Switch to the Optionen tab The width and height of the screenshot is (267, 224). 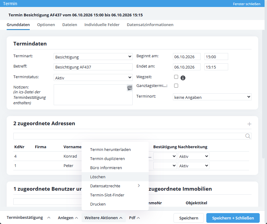46,25
